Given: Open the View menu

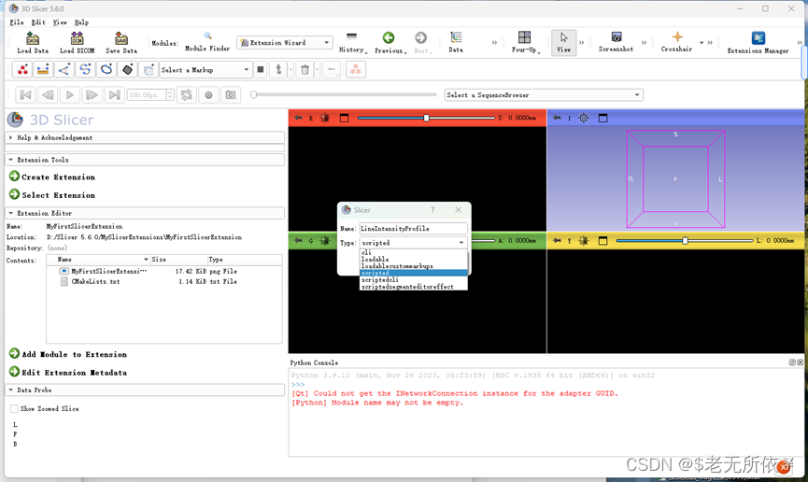Looking at the screenshot, I should coord(60,22).
